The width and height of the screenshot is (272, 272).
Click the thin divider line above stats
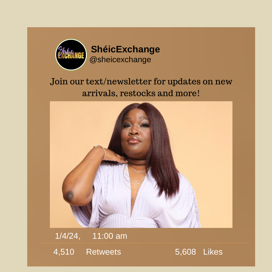tap(145, 243)
